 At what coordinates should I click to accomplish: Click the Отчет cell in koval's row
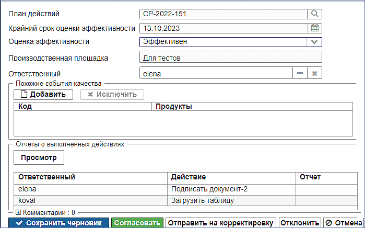pos(326,200)
